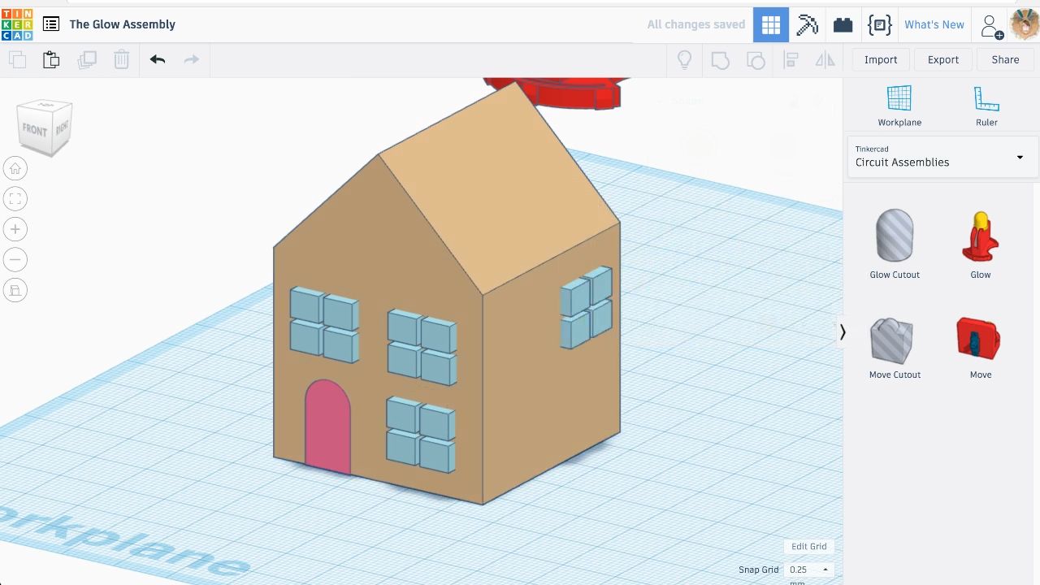Viewport: 1040px width, 585px height.
Task: Zoom in with plus button
Action: click(x=15, y=229)
